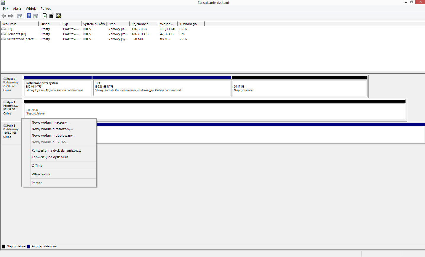Click the 116,13 GB free space cell

pos(167,29)
